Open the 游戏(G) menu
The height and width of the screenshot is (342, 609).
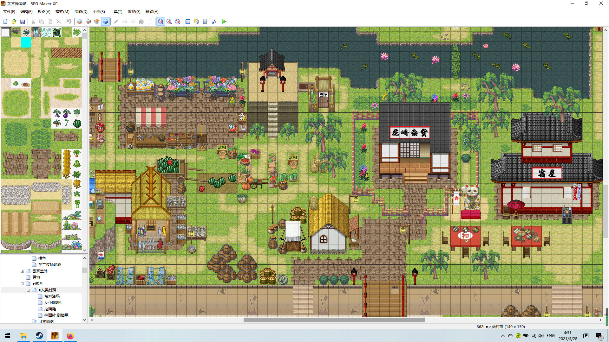(134, 12)
